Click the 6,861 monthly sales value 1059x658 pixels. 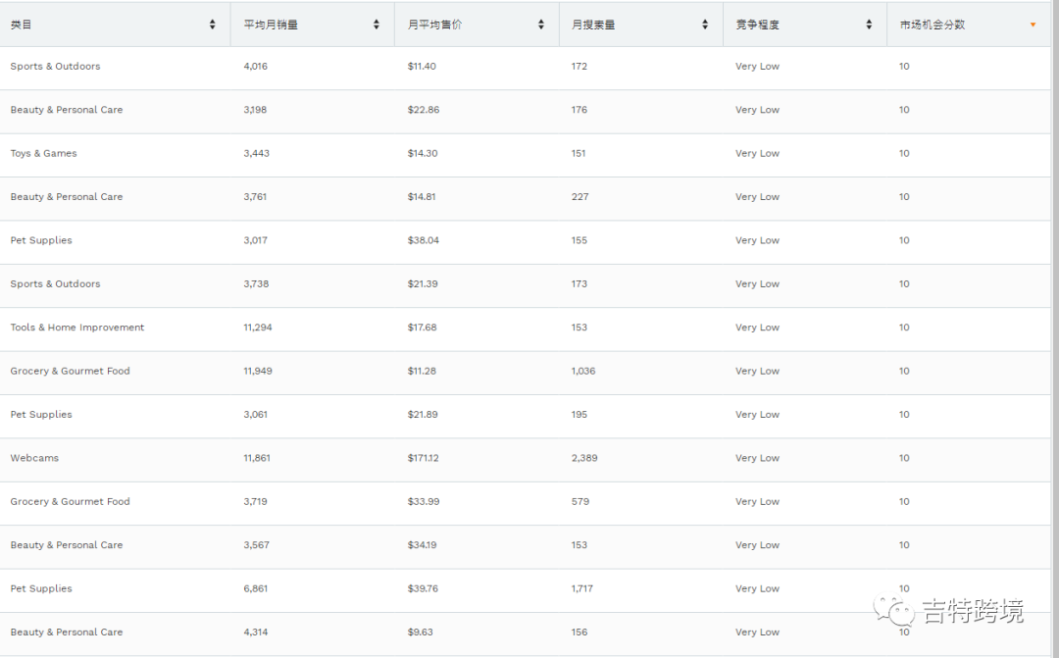pyautogui.click(x=255, y=588)
